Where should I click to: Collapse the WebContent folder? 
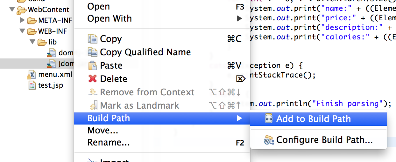12,10
